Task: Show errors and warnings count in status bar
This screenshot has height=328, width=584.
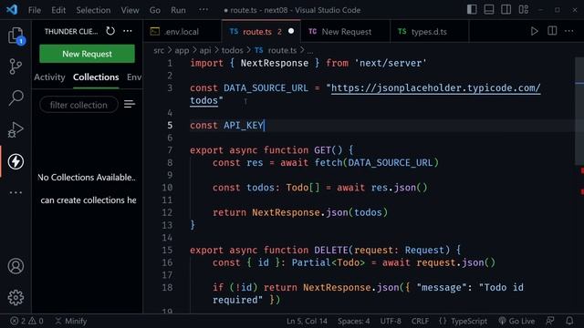Action: point(26,321)
